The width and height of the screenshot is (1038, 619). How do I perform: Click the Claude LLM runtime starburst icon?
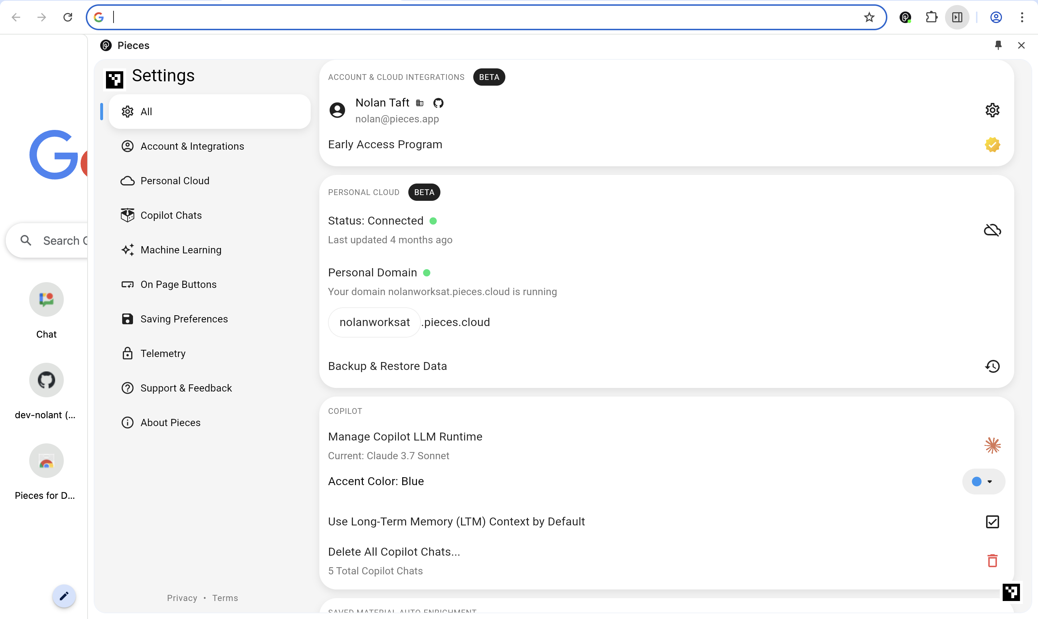click(x=992, y=446)
